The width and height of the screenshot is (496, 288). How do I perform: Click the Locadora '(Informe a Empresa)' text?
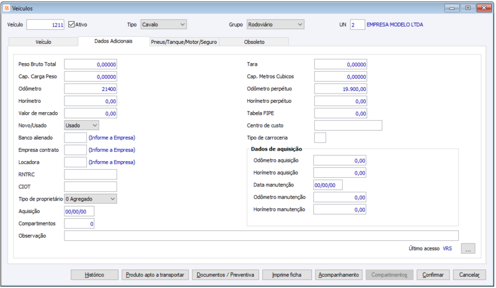tap(112, 162)
